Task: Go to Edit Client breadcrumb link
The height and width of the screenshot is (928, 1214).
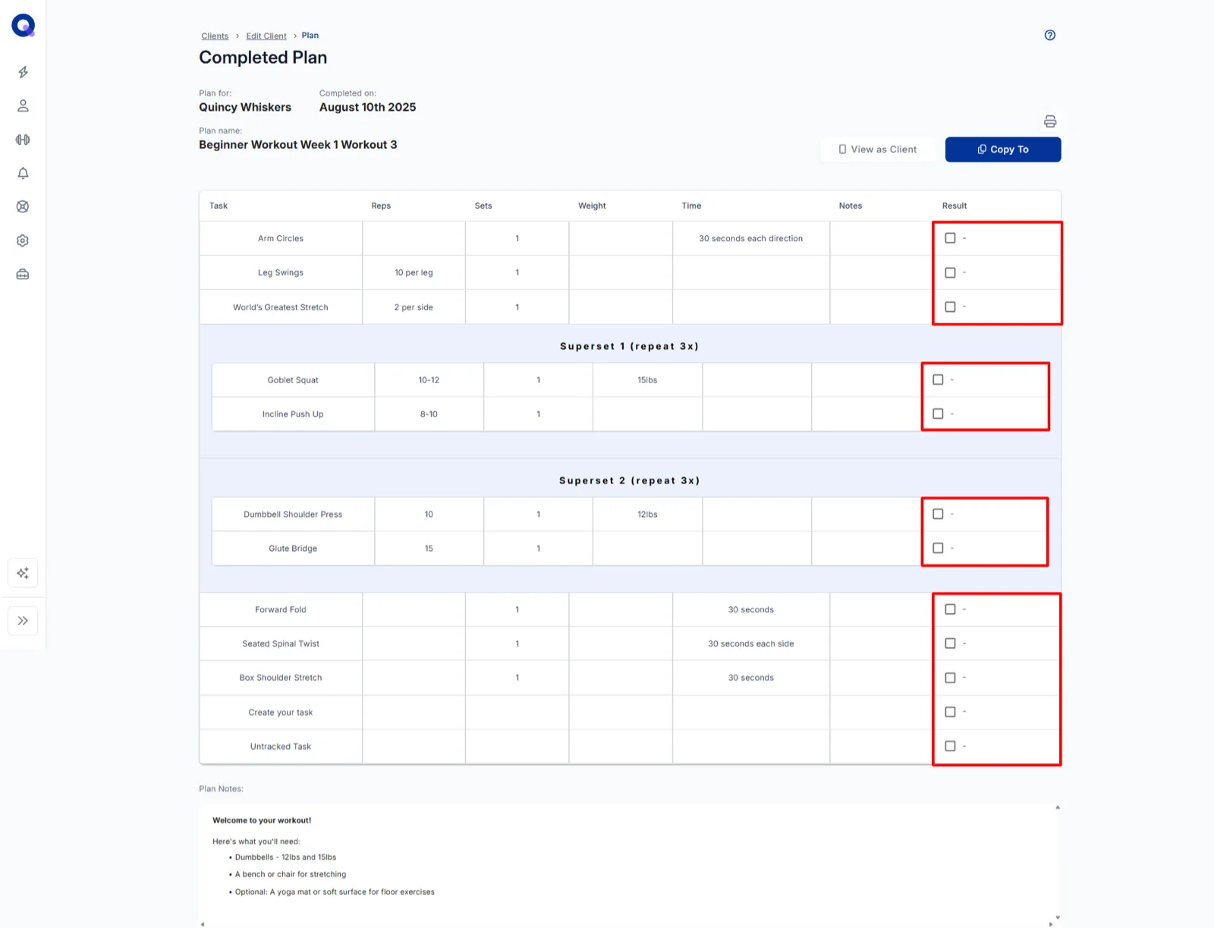Action: click(266, 36)
